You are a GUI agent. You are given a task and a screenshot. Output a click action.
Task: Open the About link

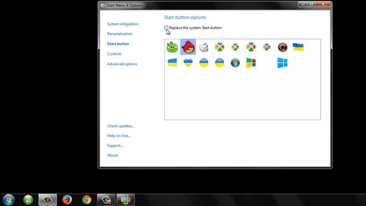point(113,156)
